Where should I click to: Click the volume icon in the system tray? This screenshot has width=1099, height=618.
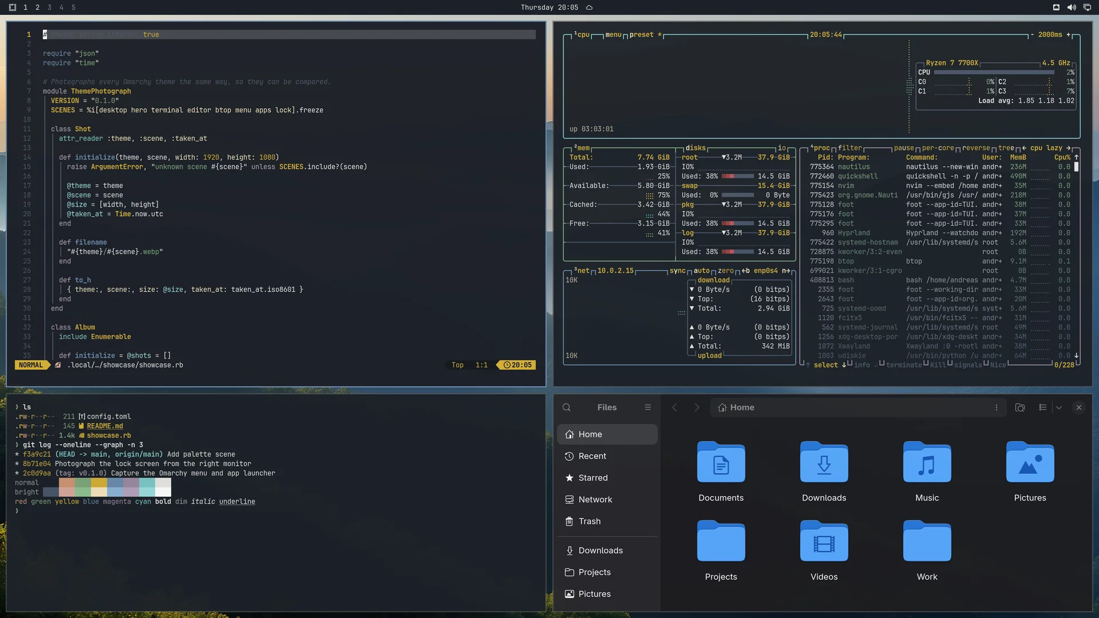click(1072, 7)
